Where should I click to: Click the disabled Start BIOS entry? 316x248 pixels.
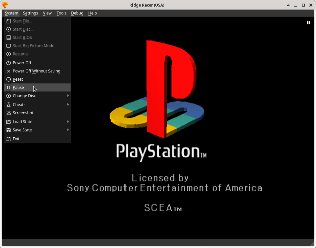[37, 38]
